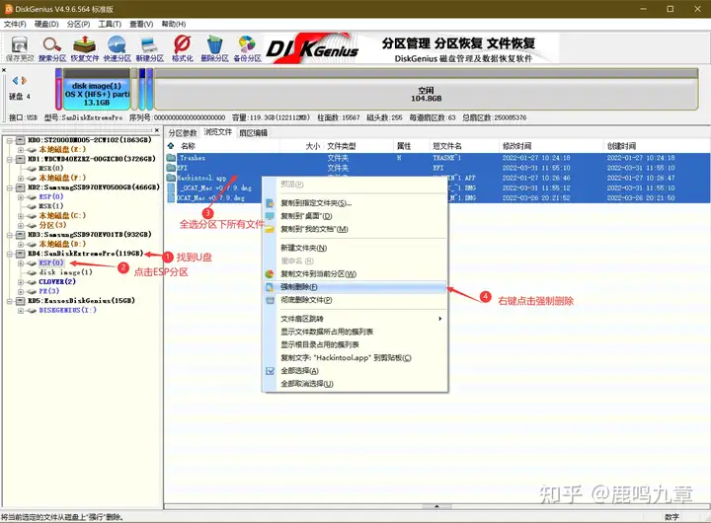Image resolution: width=711 pixels, height=523 pixels.
Task: Open the 帮助(H) menu
Action: pos(174,24)
